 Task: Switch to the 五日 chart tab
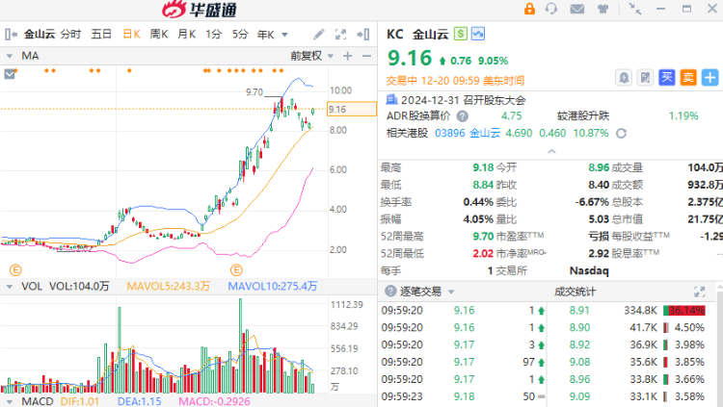coord(101,34)
